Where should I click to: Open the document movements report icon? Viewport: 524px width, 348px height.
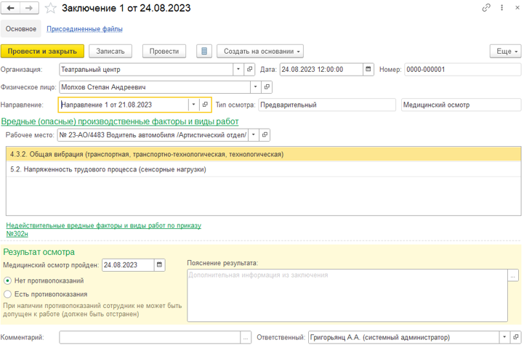point(203,52)
